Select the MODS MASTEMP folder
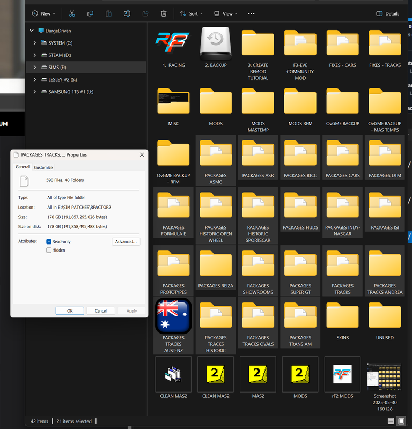The image size is (412, 429). 258,101
